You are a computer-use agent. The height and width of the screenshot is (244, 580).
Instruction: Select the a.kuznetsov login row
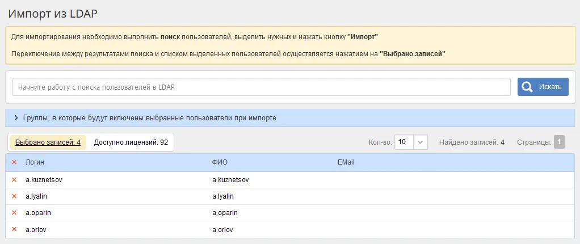[x=43, y=180]
